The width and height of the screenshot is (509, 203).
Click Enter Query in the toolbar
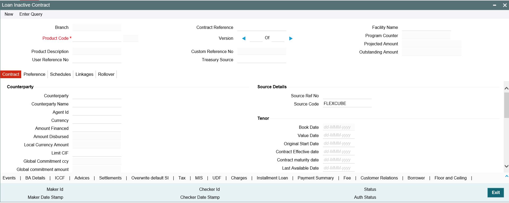coord(31,14)
